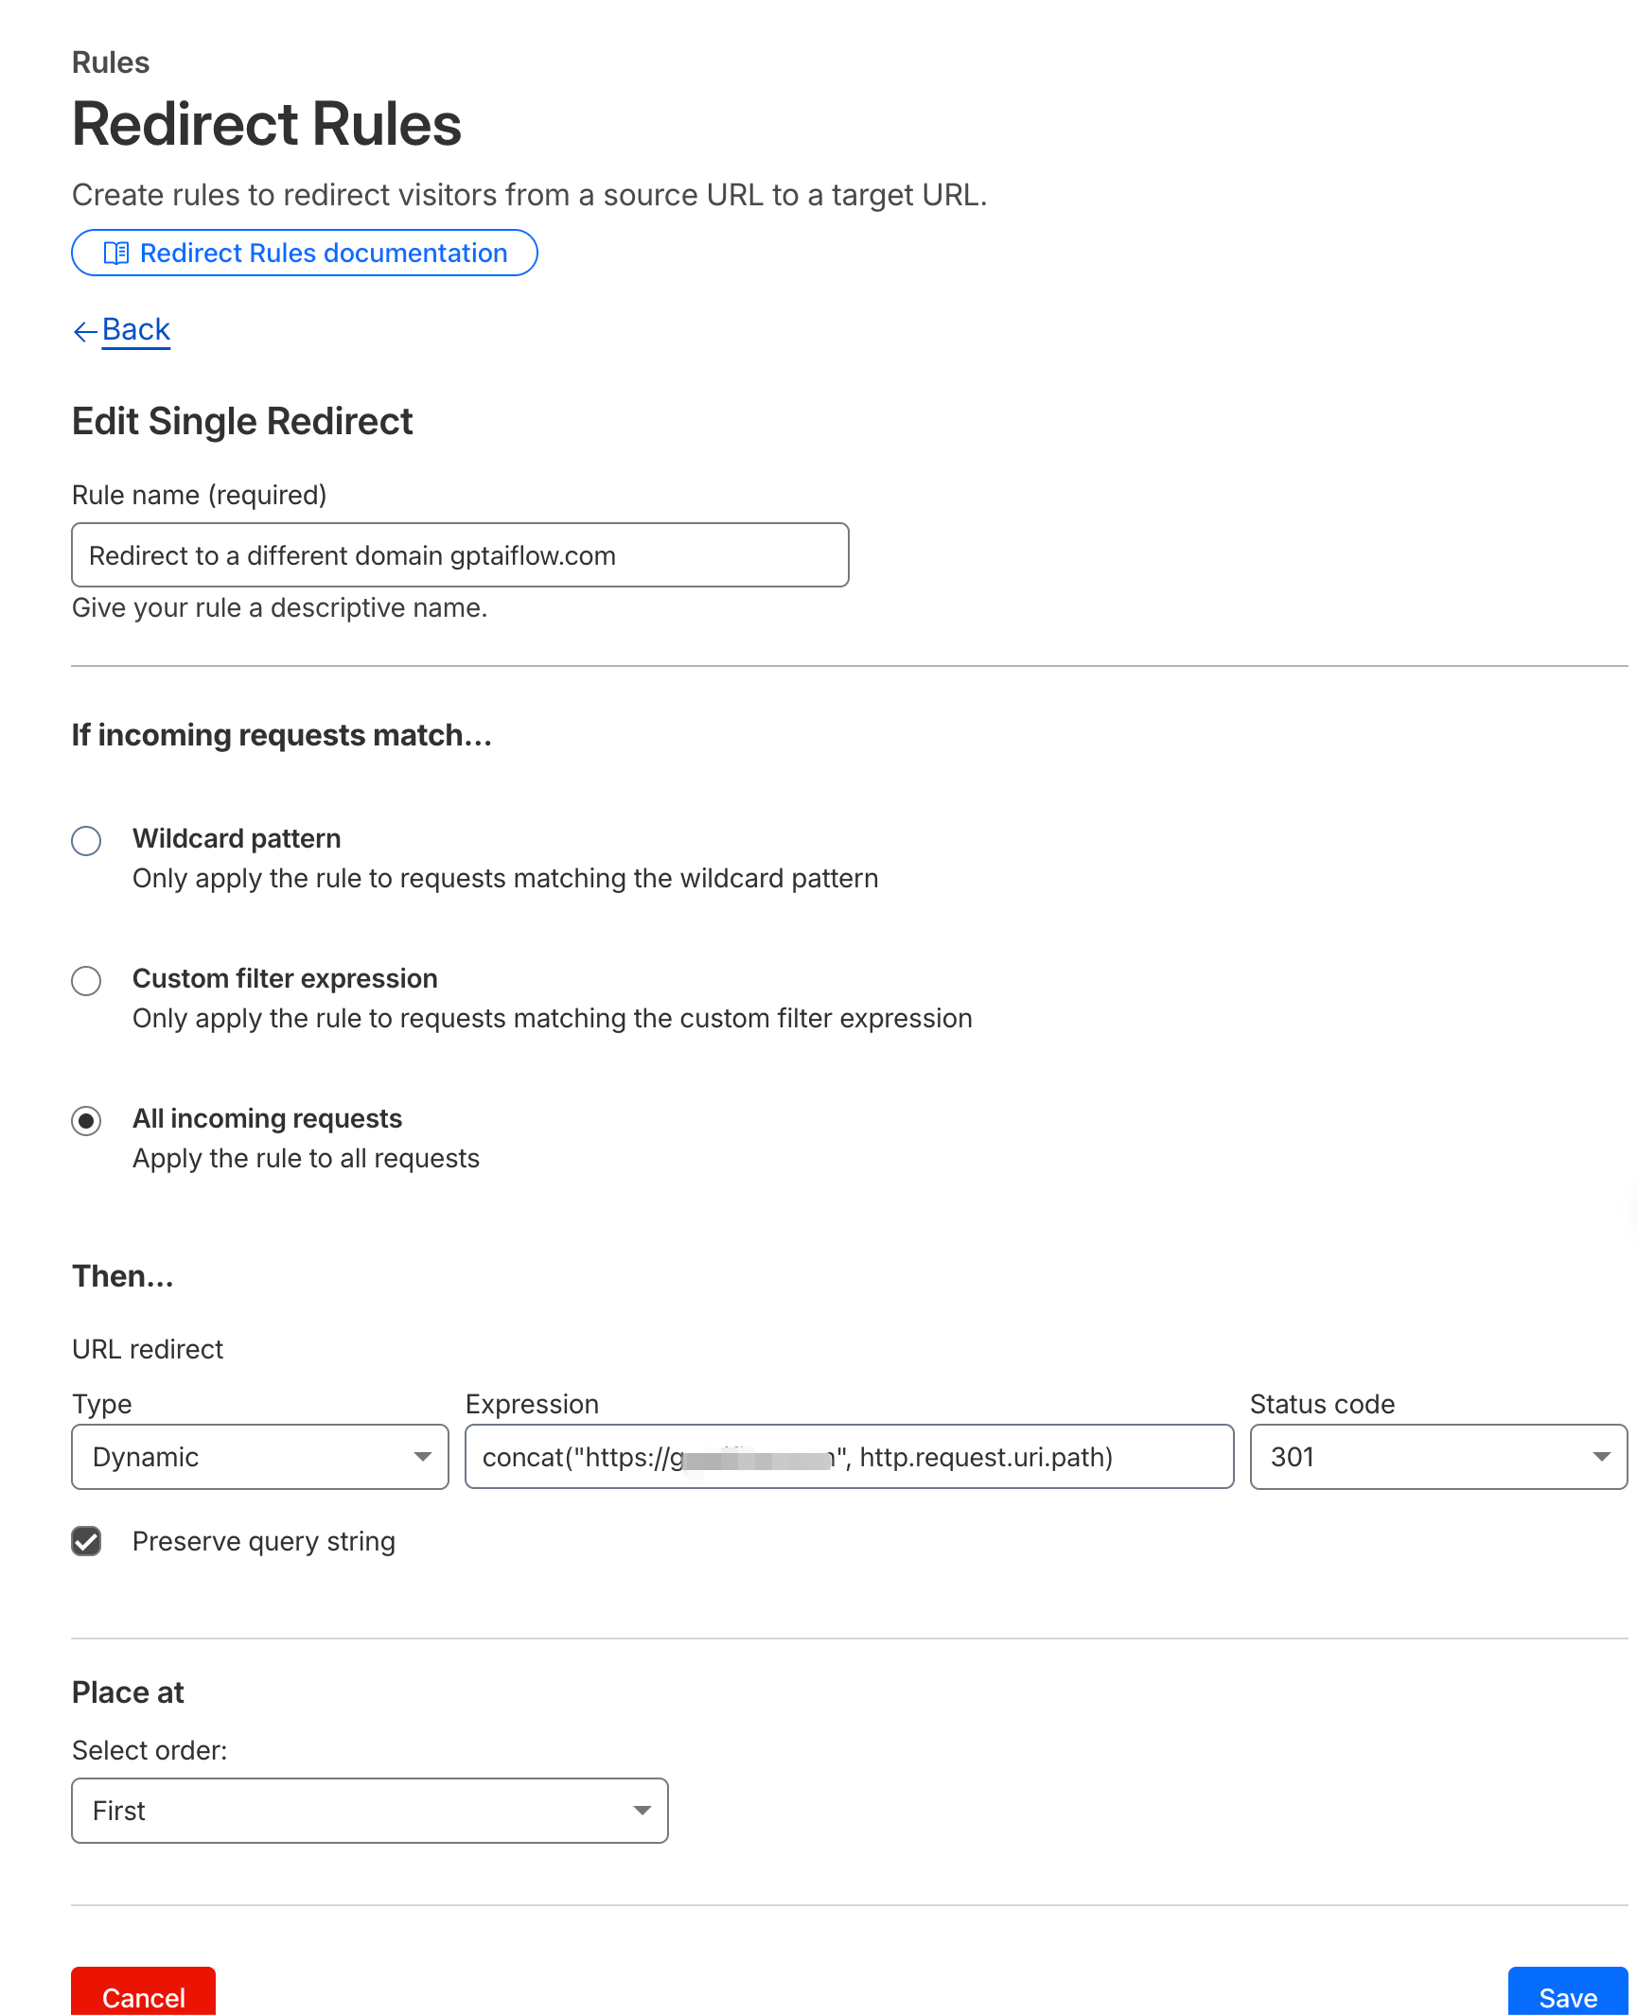
Task: Open the Type dropdown showing Dynamic
Action: tap(246, 1457)
